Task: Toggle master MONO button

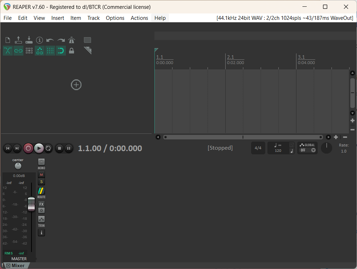Action: pyautogui.click(x=41, y=162)
